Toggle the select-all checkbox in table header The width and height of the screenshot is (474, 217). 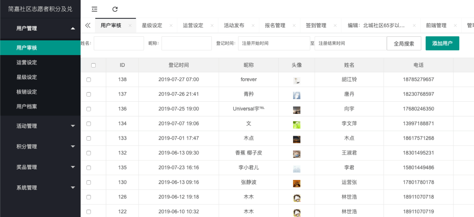(93, 65)
